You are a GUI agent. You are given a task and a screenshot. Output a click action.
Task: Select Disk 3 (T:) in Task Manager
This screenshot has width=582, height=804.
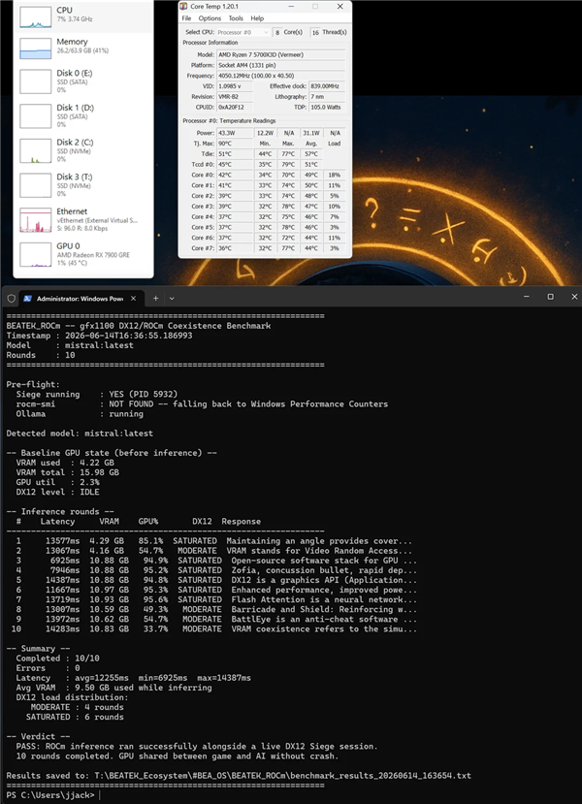(83, 184)
